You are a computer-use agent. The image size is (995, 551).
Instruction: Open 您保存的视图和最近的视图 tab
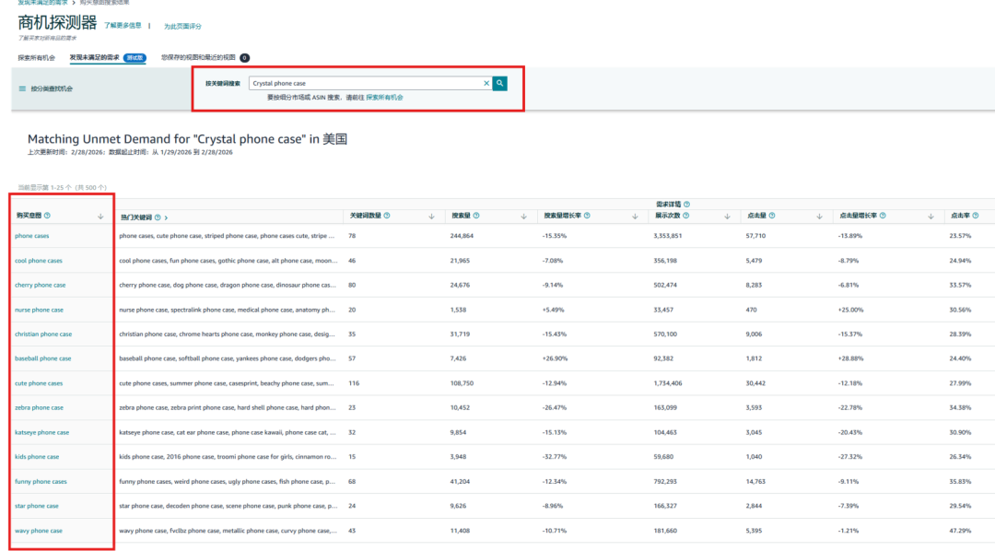point(198,57)
